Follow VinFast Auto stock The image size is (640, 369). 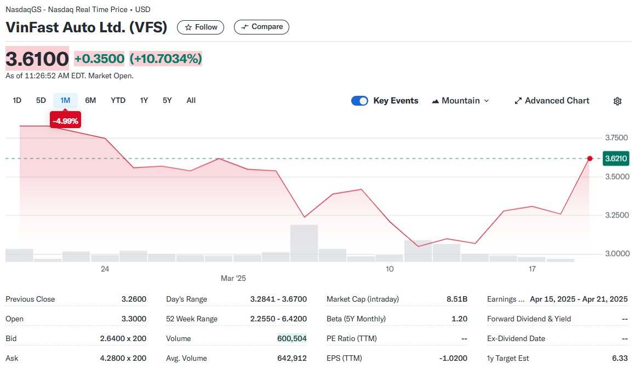click(201, 27)
